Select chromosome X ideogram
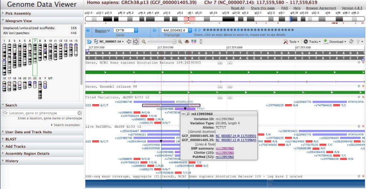Screen dimensions: 366x189 point(40,90)
